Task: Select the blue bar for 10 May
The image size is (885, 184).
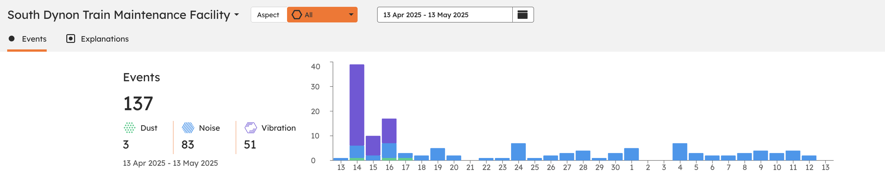Action: click(x=777, y=157)
